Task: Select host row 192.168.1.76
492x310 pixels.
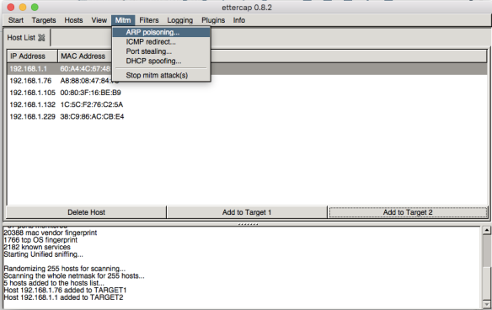Action: pos(247,81)
